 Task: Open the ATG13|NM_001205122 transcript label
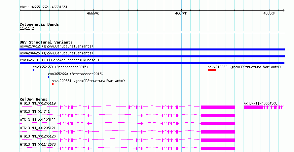click(38, 120)
